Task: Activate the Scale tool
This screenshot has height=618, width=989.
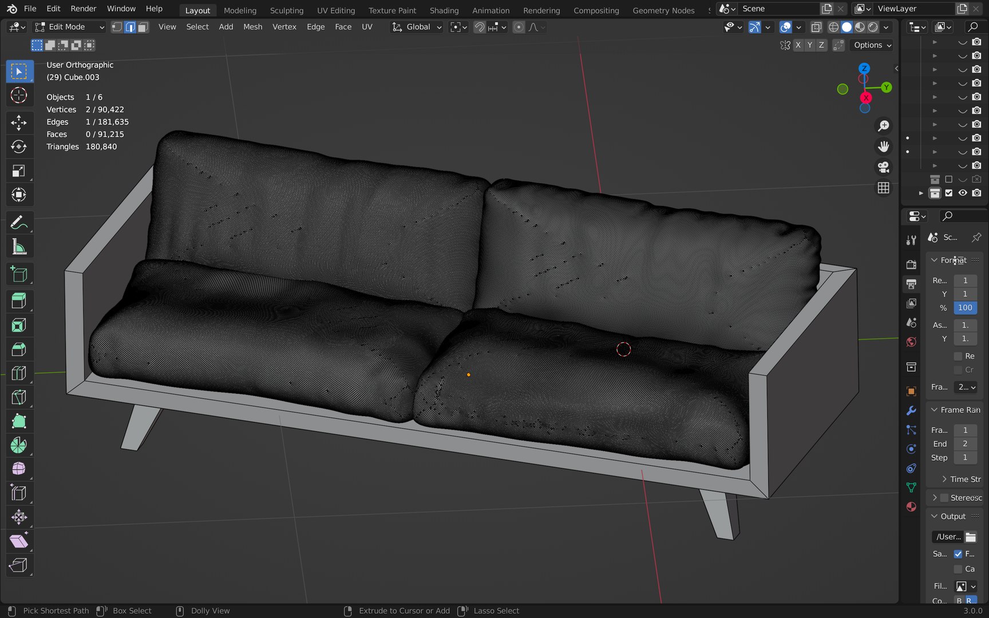Action: [19, 171]
